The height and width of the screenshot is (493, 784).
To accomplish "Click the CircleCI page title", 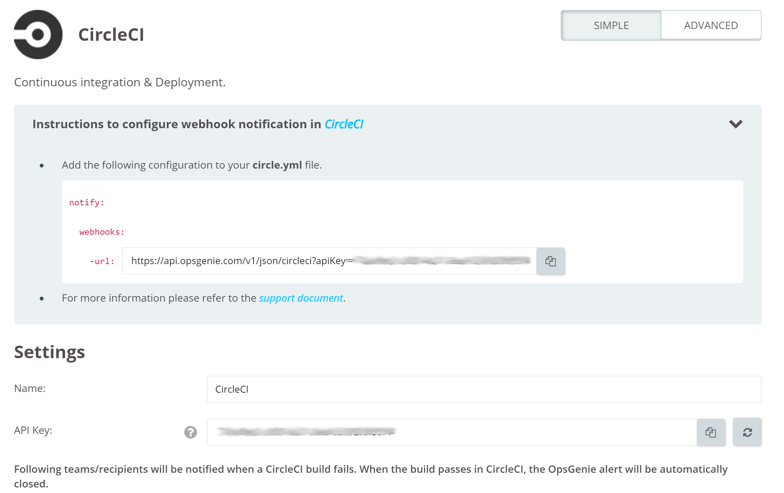I will pos(111,35).
